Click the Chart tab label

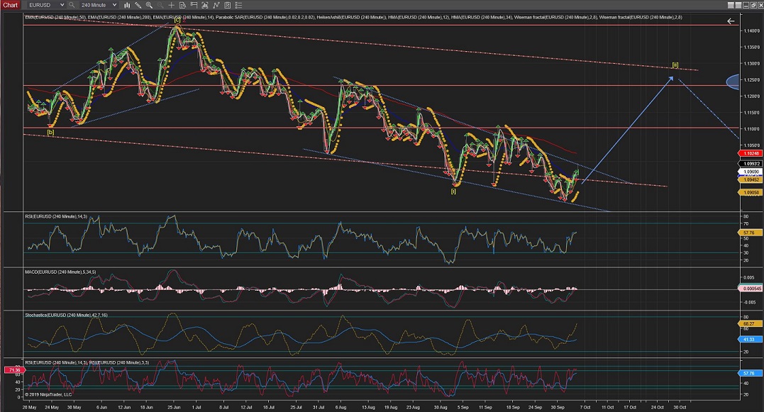point(10,5)
